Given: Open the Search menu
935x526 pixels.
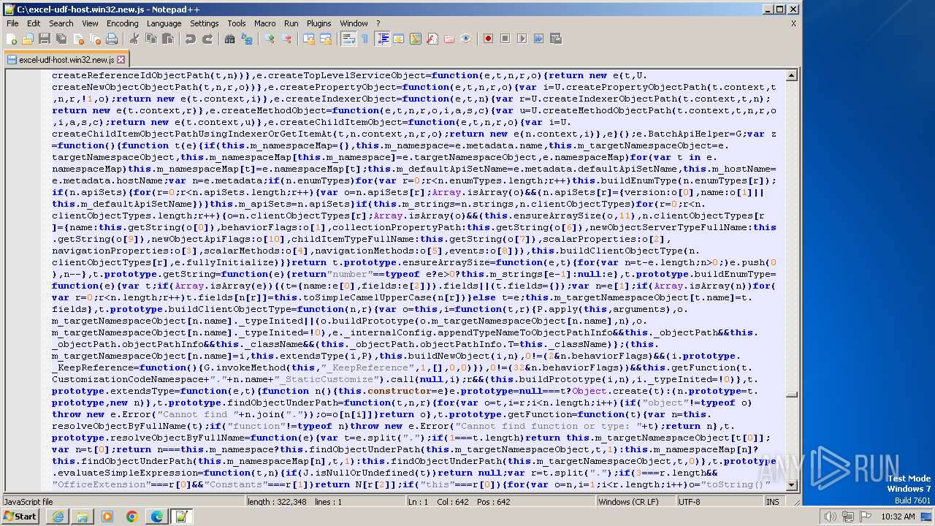Looking at the screenshot, I should 61,23.
